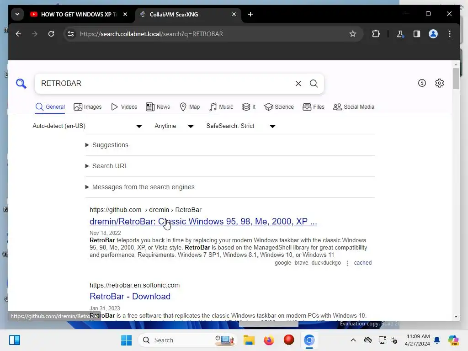Open the SearXNG about info icon
The width and height of the screenshot is (468, 351).
pos(422,83)
